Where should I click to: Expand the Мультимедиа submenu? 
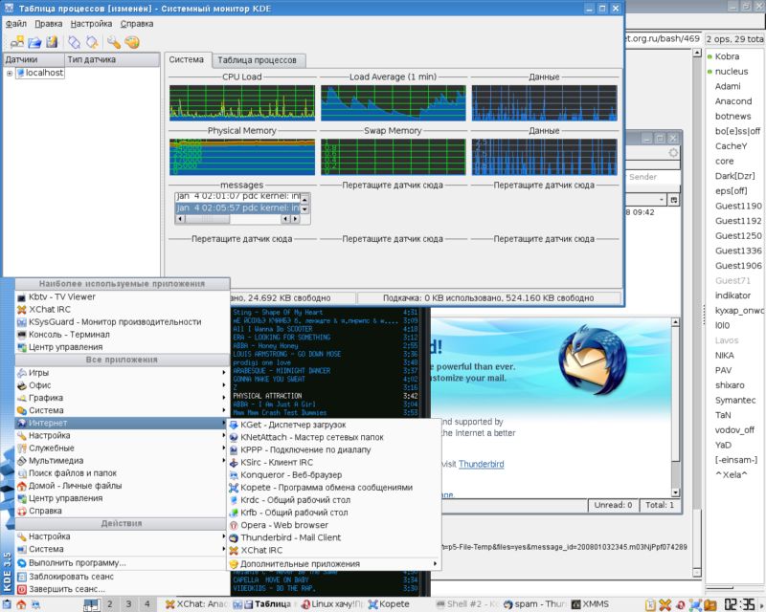57,460
